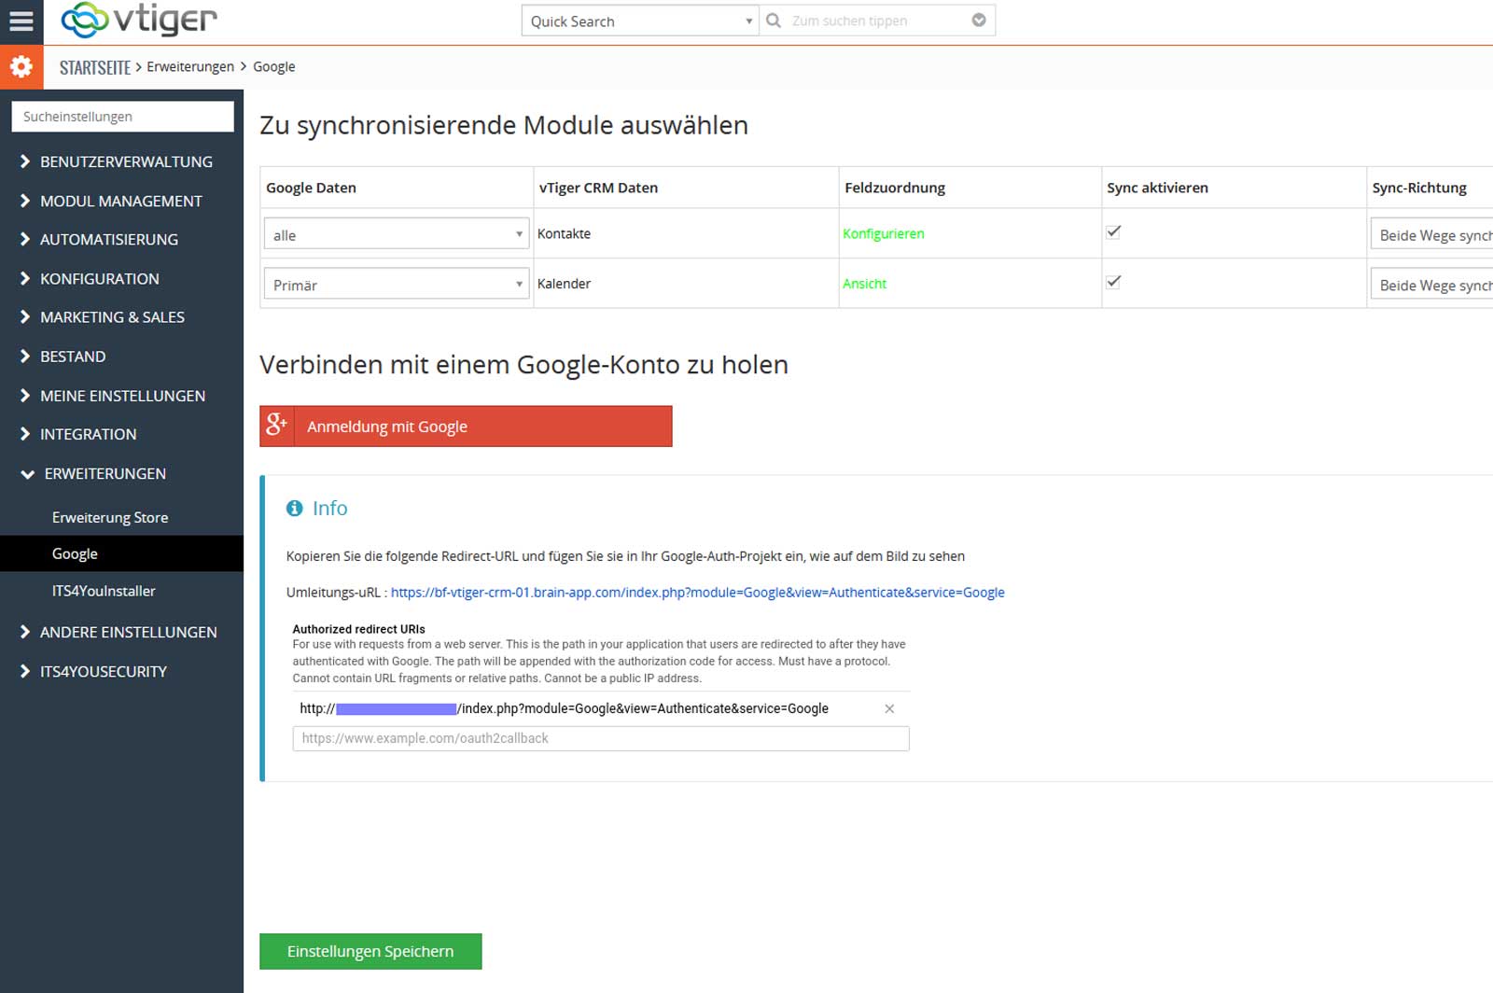1493x993 pixels.
Task: Click the vtiger logo
Action: 140,20
